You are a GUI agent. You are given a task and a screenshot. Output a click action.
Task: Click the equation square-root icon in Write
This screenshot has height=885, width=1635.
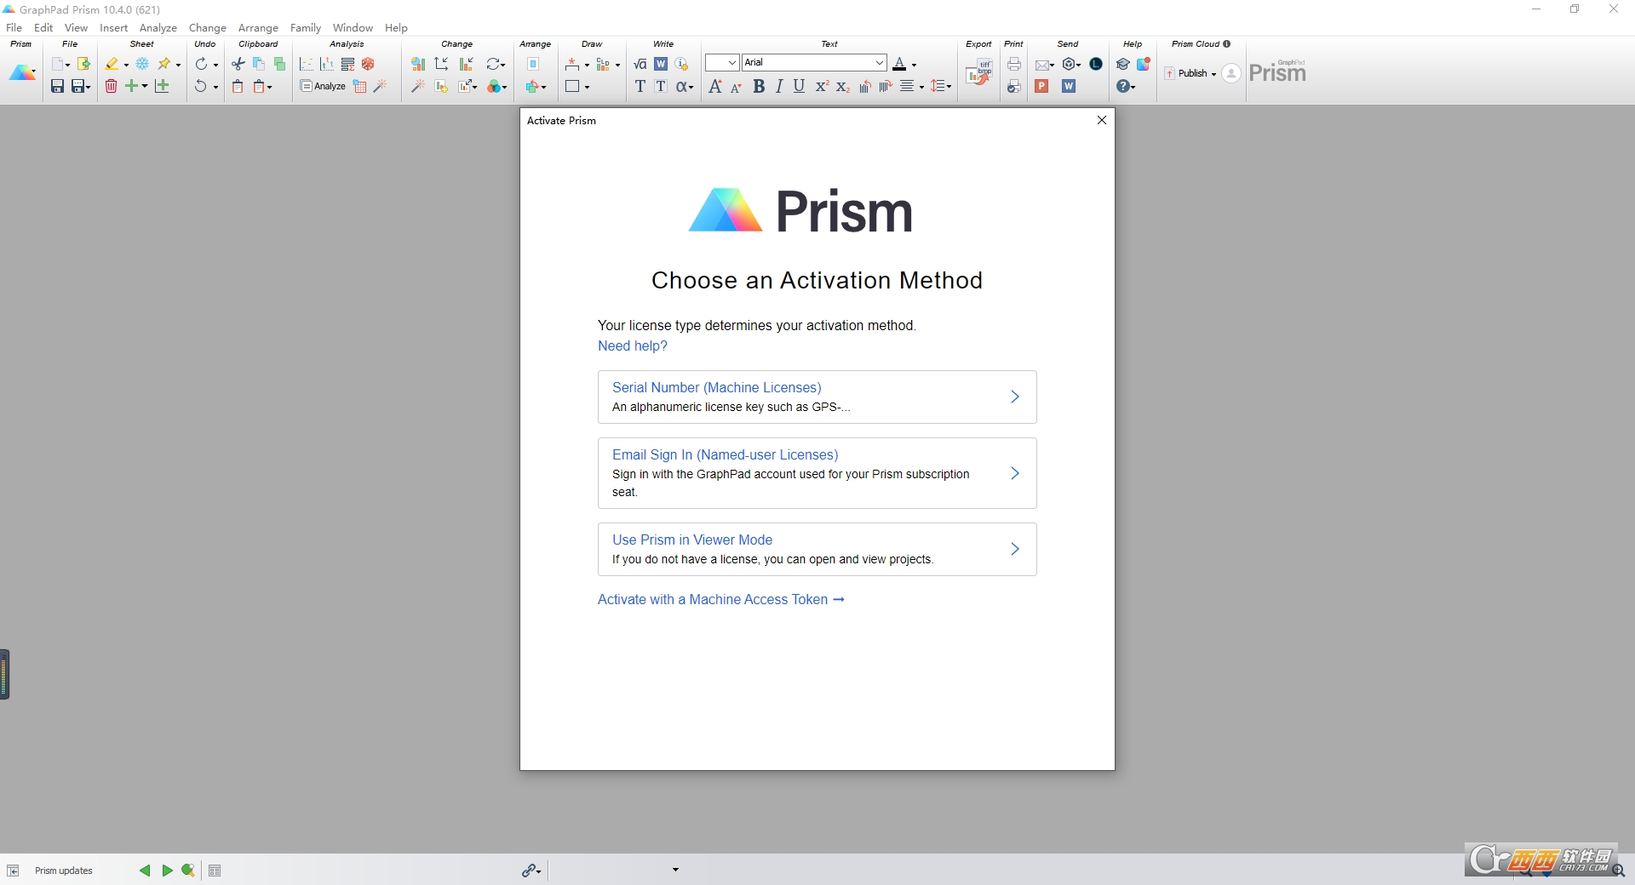(640, 64)
